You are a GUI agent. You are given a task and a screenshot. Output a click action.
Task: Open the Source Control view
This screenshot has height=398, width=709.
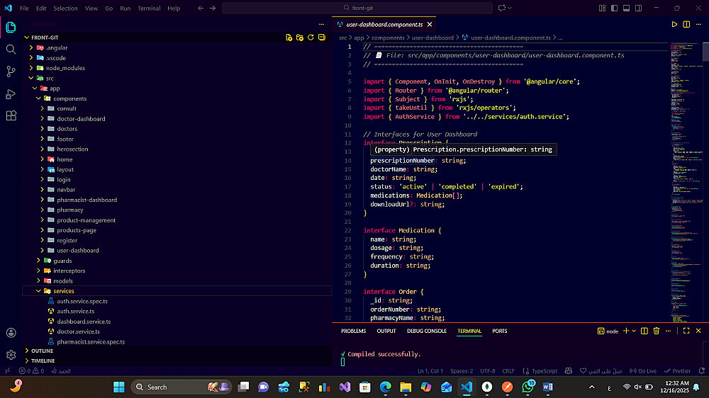click(x=11, y=72)
